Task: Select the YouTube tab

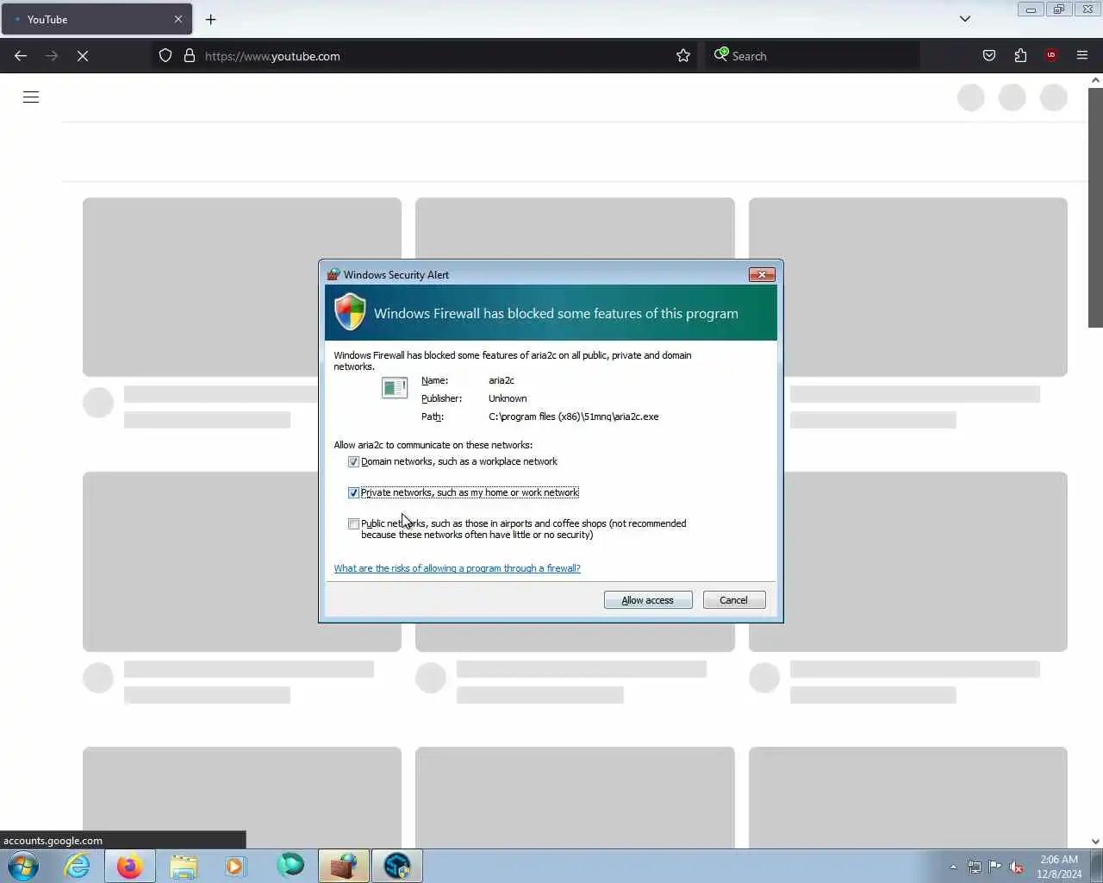Action: (97, 19)
